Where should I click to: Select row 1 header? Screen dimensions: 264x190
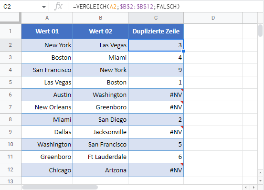[x=11, y=31]
